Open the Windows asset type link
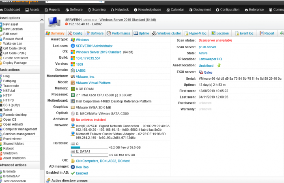Image resolution: width=284 pixels, height=183 pixels. [x=82, y=40]
